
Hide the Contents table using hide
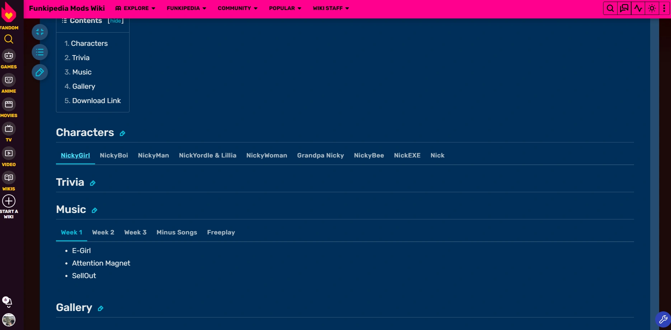point(116,21)
